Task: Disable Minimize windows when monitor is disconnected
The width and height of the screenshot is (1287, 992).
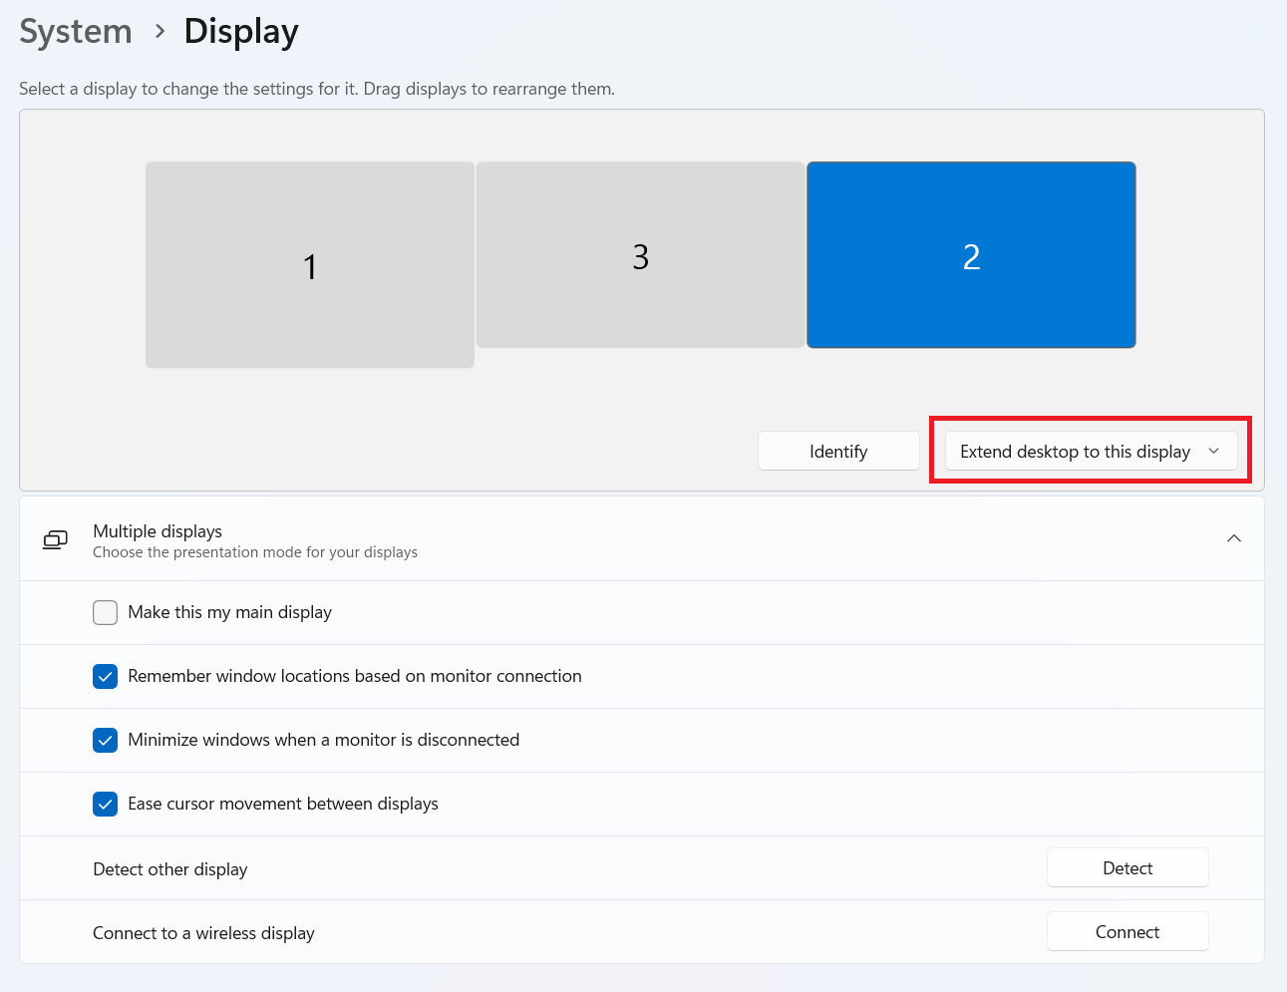Action: point(106,740)
